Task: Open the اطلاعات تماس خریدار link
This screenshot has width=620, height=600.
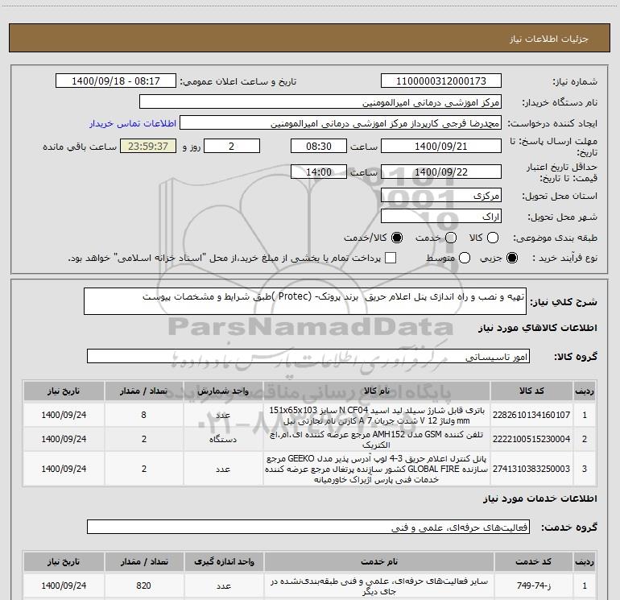Action: [x=133, y=123]
